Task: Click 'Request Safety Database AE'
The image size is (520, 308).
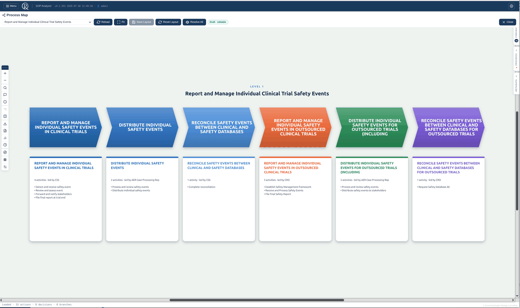Action: [434, 187]
